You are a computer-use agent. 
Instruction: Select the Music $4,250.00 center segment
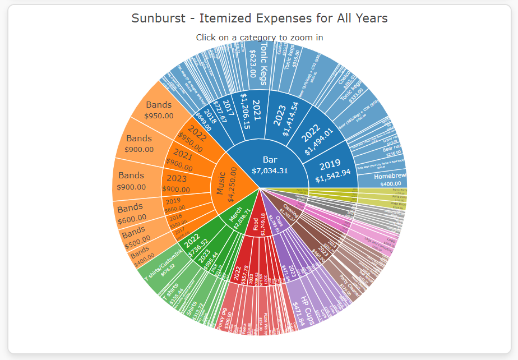(227, 184)
